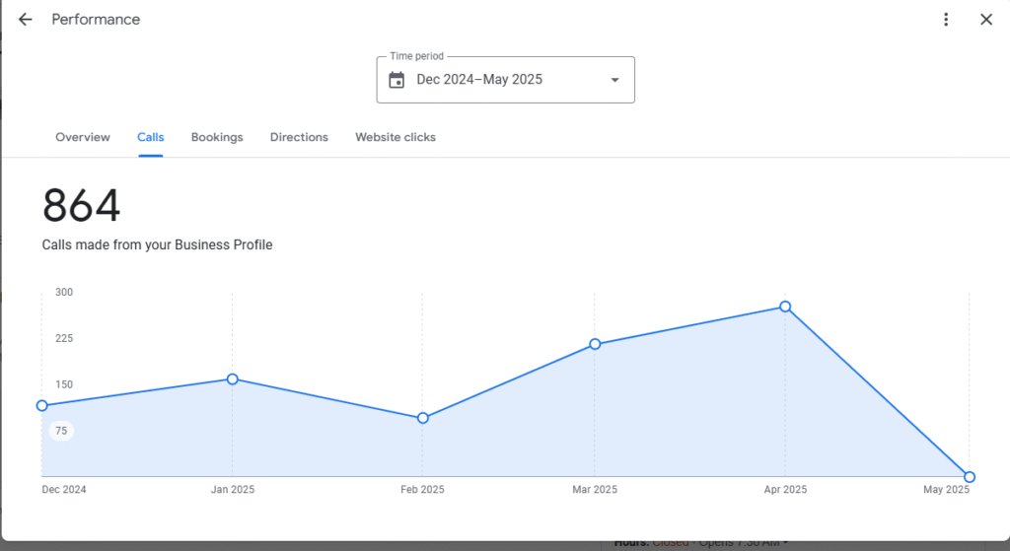Click the 864 total calls number
The height and width of the screenshot is (551, 1010).
click(x=82, y=206)
